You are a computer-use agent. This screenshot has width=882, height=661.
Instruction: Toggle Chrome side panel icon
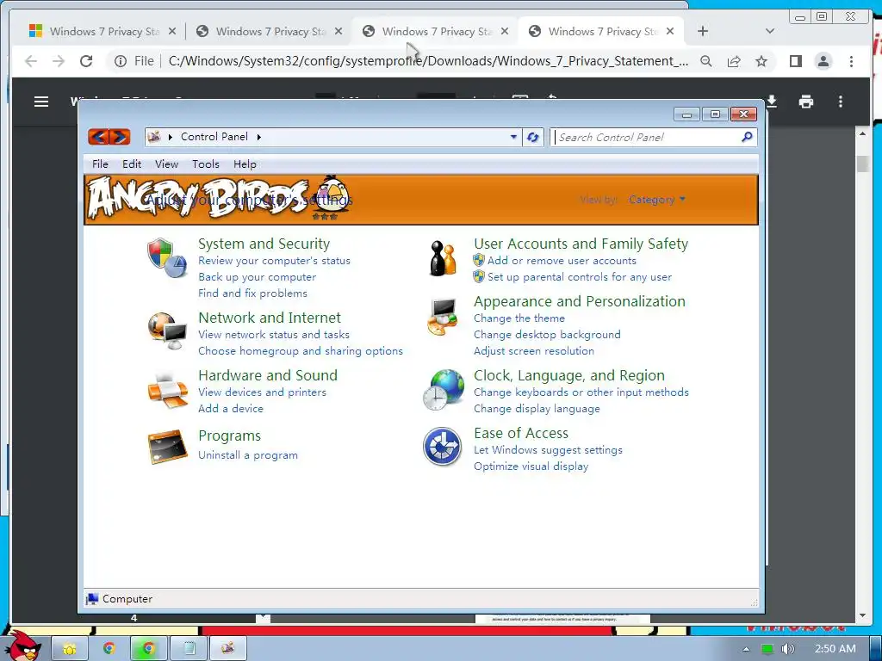point(795,61)
